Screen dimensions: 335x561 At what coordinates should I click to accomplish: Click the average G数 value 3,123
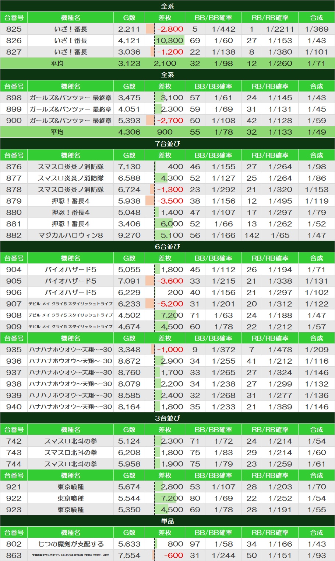click(x=129, y=63)
